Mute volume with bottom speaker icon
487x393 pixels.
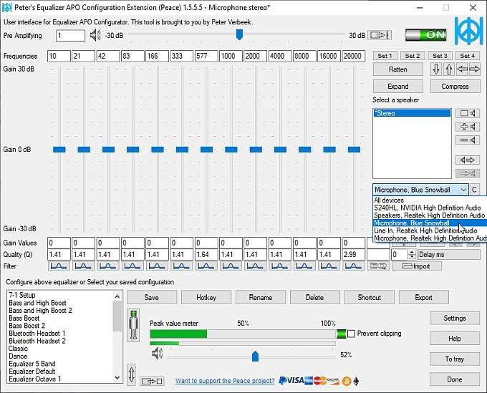tap(157, 354)
